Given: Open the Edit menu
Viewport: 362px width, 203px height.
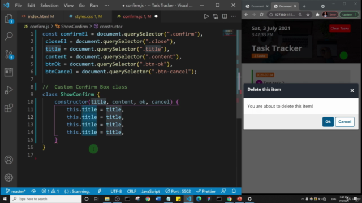Looking at the screenshot, I should click(31, 5).
